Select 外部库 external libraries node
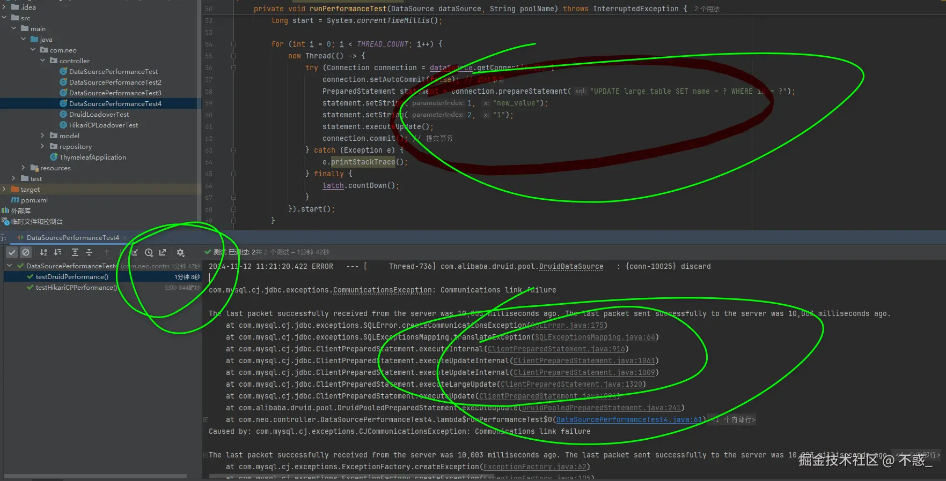Viewport: 946px width, 481px height. [16, 211]
